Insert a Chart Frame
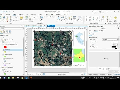The height and width of the screenshot is (90, 120). [x=70, y=19]
